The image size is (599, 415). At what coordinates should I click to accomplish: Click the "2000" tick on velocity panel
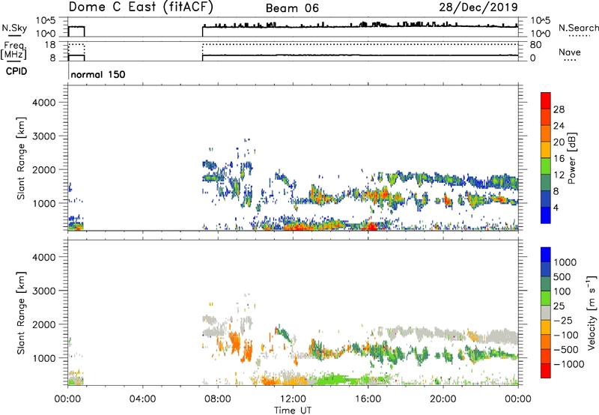(44, 324)
